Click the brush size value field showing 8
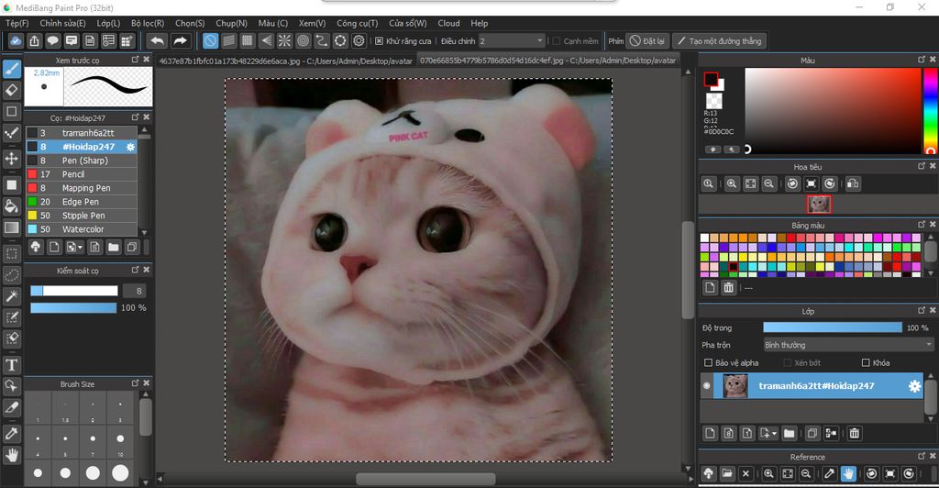Viewport: 939px width, 488px height. point(136,291)
